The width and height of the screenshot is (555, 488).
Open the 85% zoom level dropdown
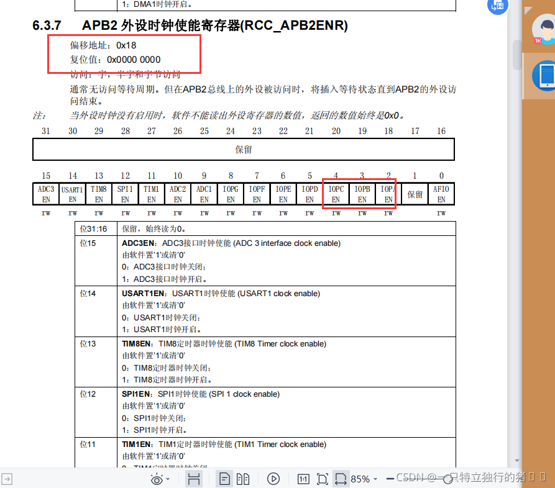tap(362, 478)
